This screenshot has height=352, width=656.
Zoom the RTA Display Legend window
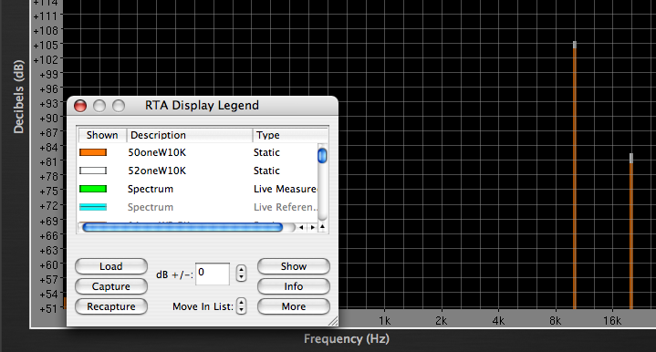click(119, 106)
